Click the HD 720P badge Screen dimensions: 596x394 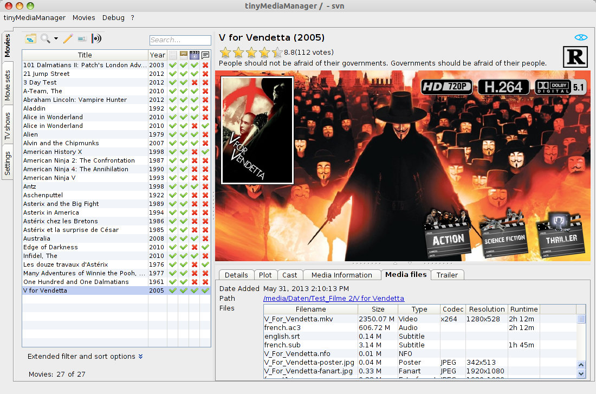point(446,87)
